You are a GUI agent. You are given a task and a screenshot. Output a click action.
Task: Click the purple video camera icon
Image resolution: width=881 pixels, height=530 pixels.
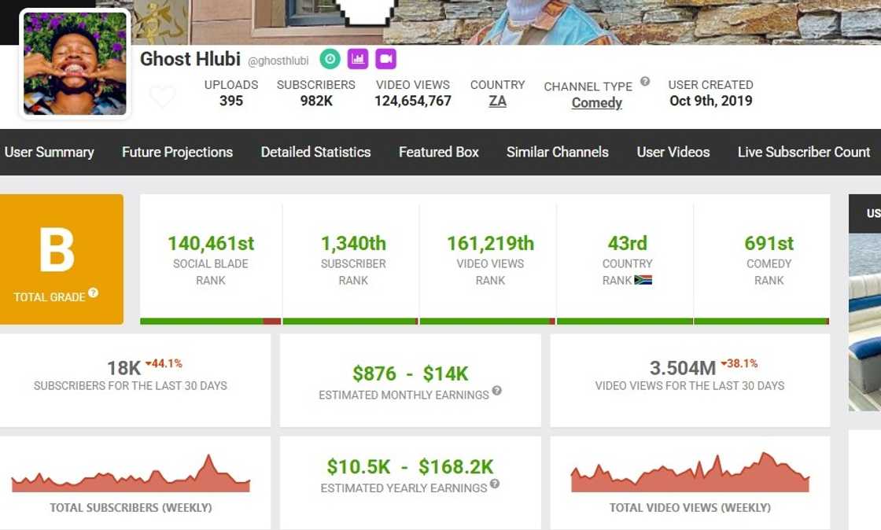[x=385, y=59]
